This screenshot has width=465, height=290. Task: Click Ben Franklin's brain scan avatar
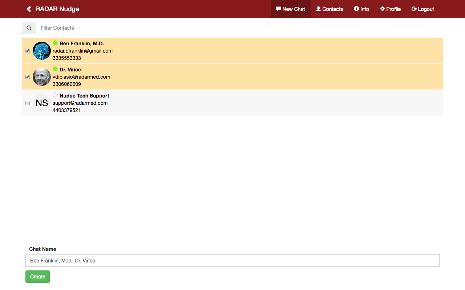click(42, 51)
